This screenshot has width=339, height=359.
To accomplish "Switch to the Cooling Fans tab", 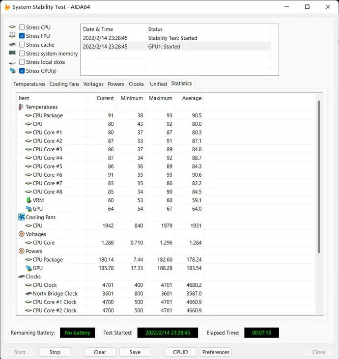I will pyautogui.click(x=64, y=84).
